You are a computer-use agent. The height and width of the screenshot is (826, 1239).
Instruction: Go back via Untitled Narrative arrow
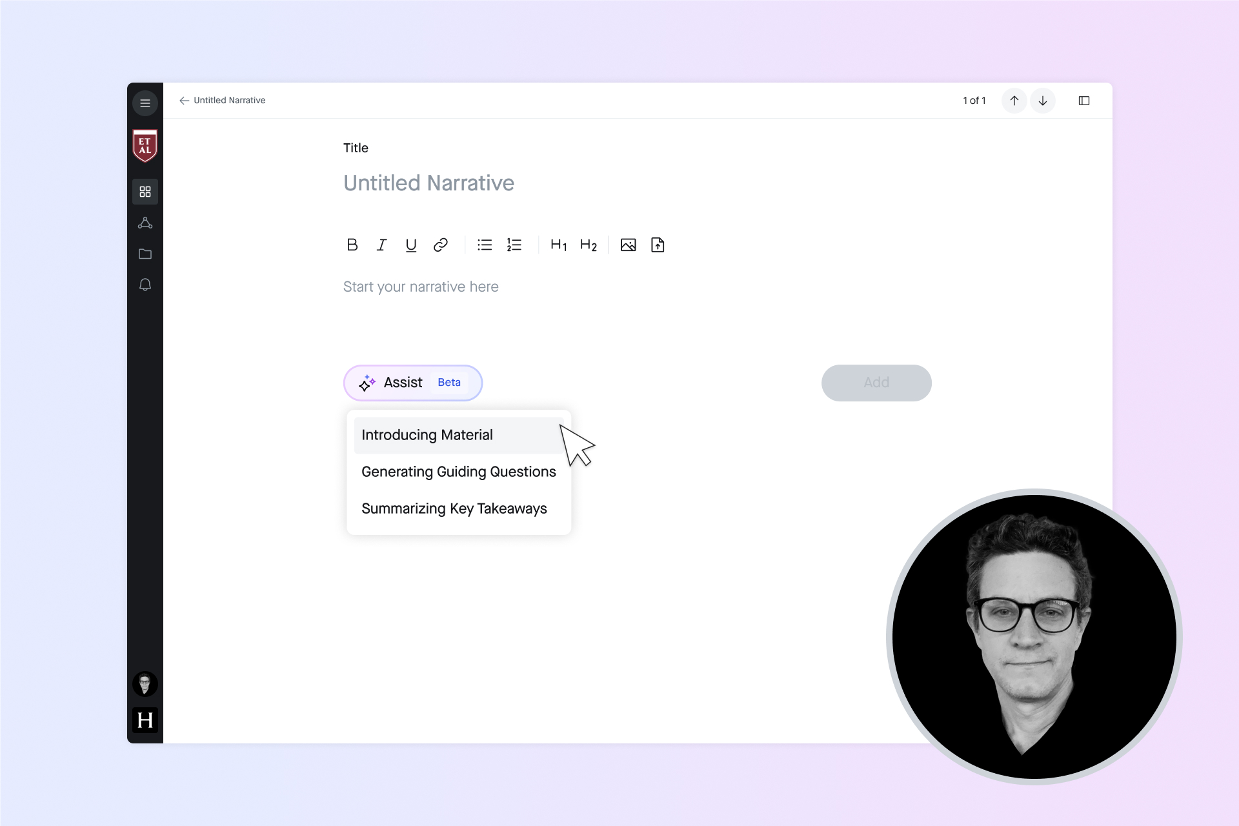coord(185,101)
